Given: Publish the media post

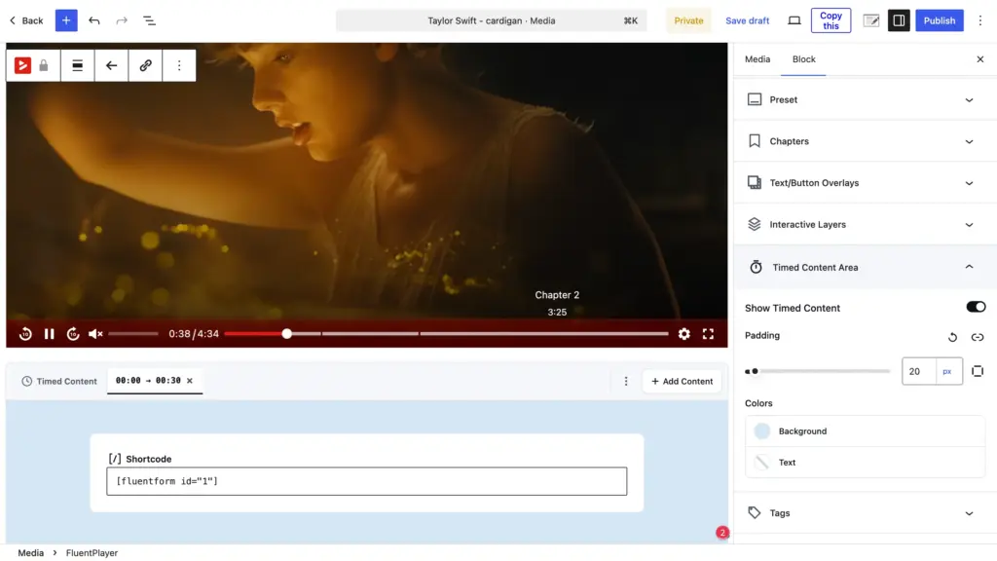Looking at the screenshot, I should click(x=940, y=20).
